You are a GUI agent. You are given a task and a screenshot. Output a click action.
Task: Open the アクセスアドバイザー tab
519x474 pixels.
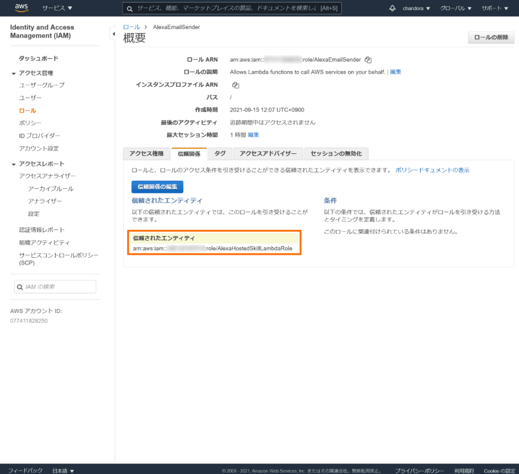[x=268, y=154]
